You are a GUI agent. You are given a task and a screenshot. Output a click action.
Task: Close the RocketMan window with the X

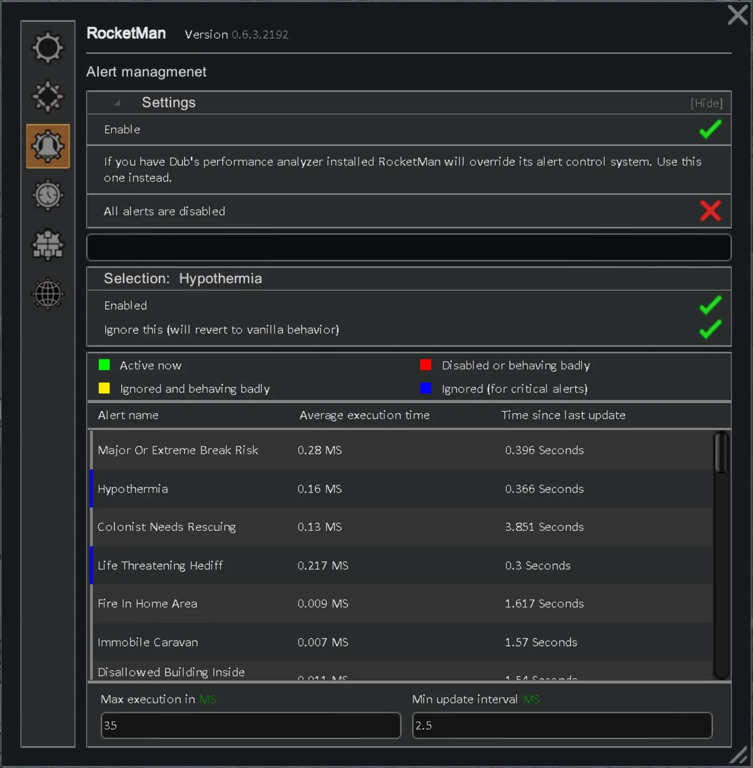(x=737, y=15)
